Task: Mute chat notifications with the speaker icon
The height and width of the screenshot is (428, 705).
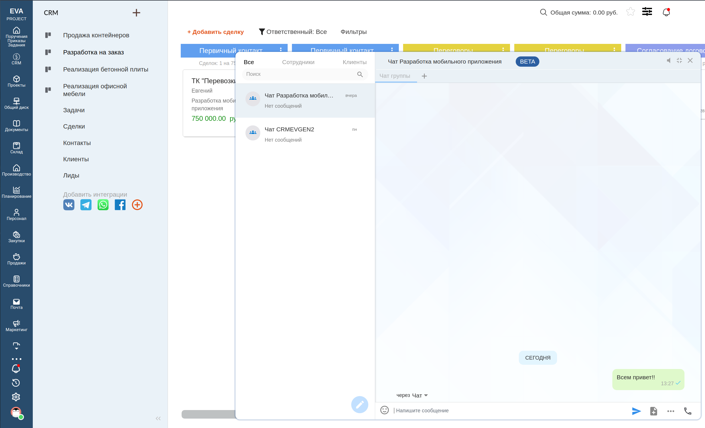Action: (x=669, y=60)
